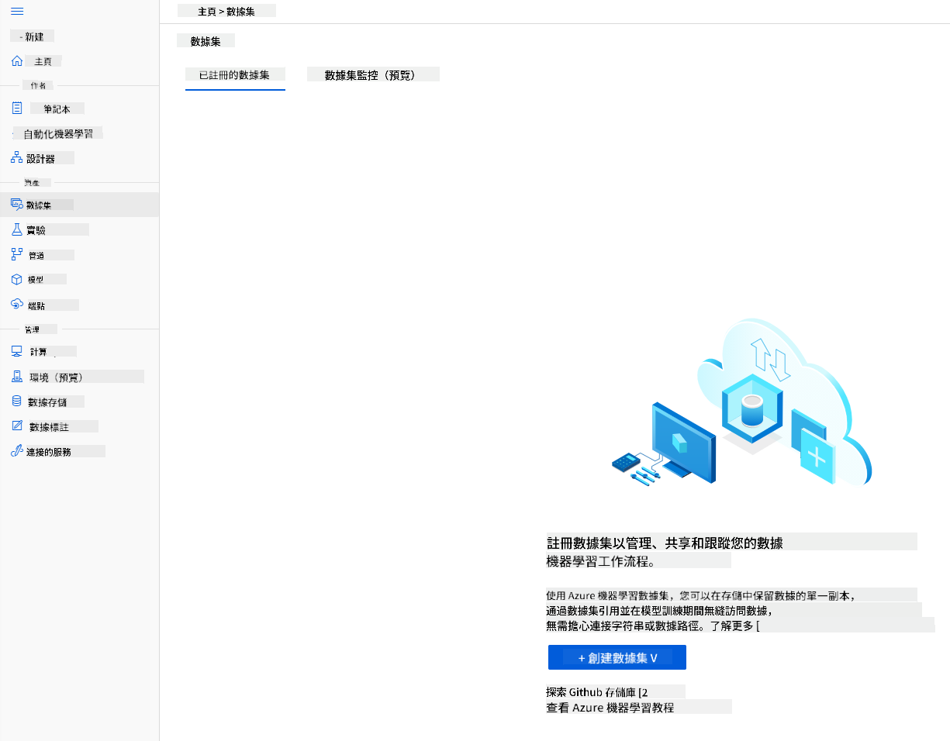Select the 設計器 designer icon
This screenshot has width=950, height=741.
tap(17, 158)
